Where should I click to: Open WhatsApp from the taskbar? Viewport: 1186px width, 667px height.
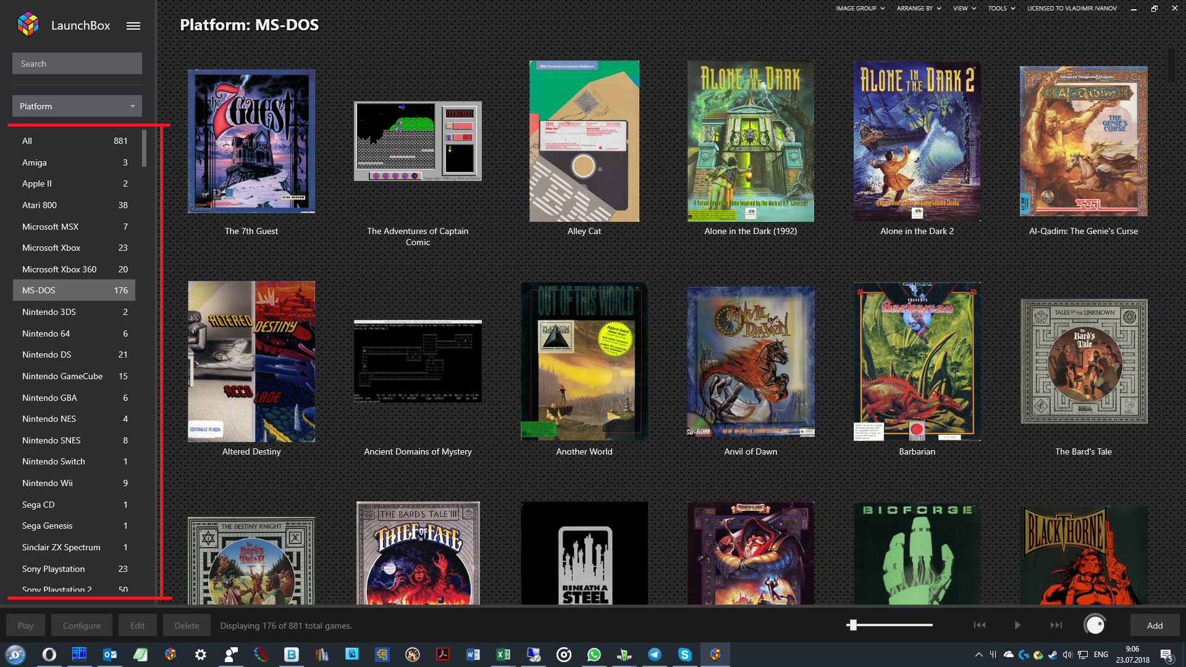point(594,655)
